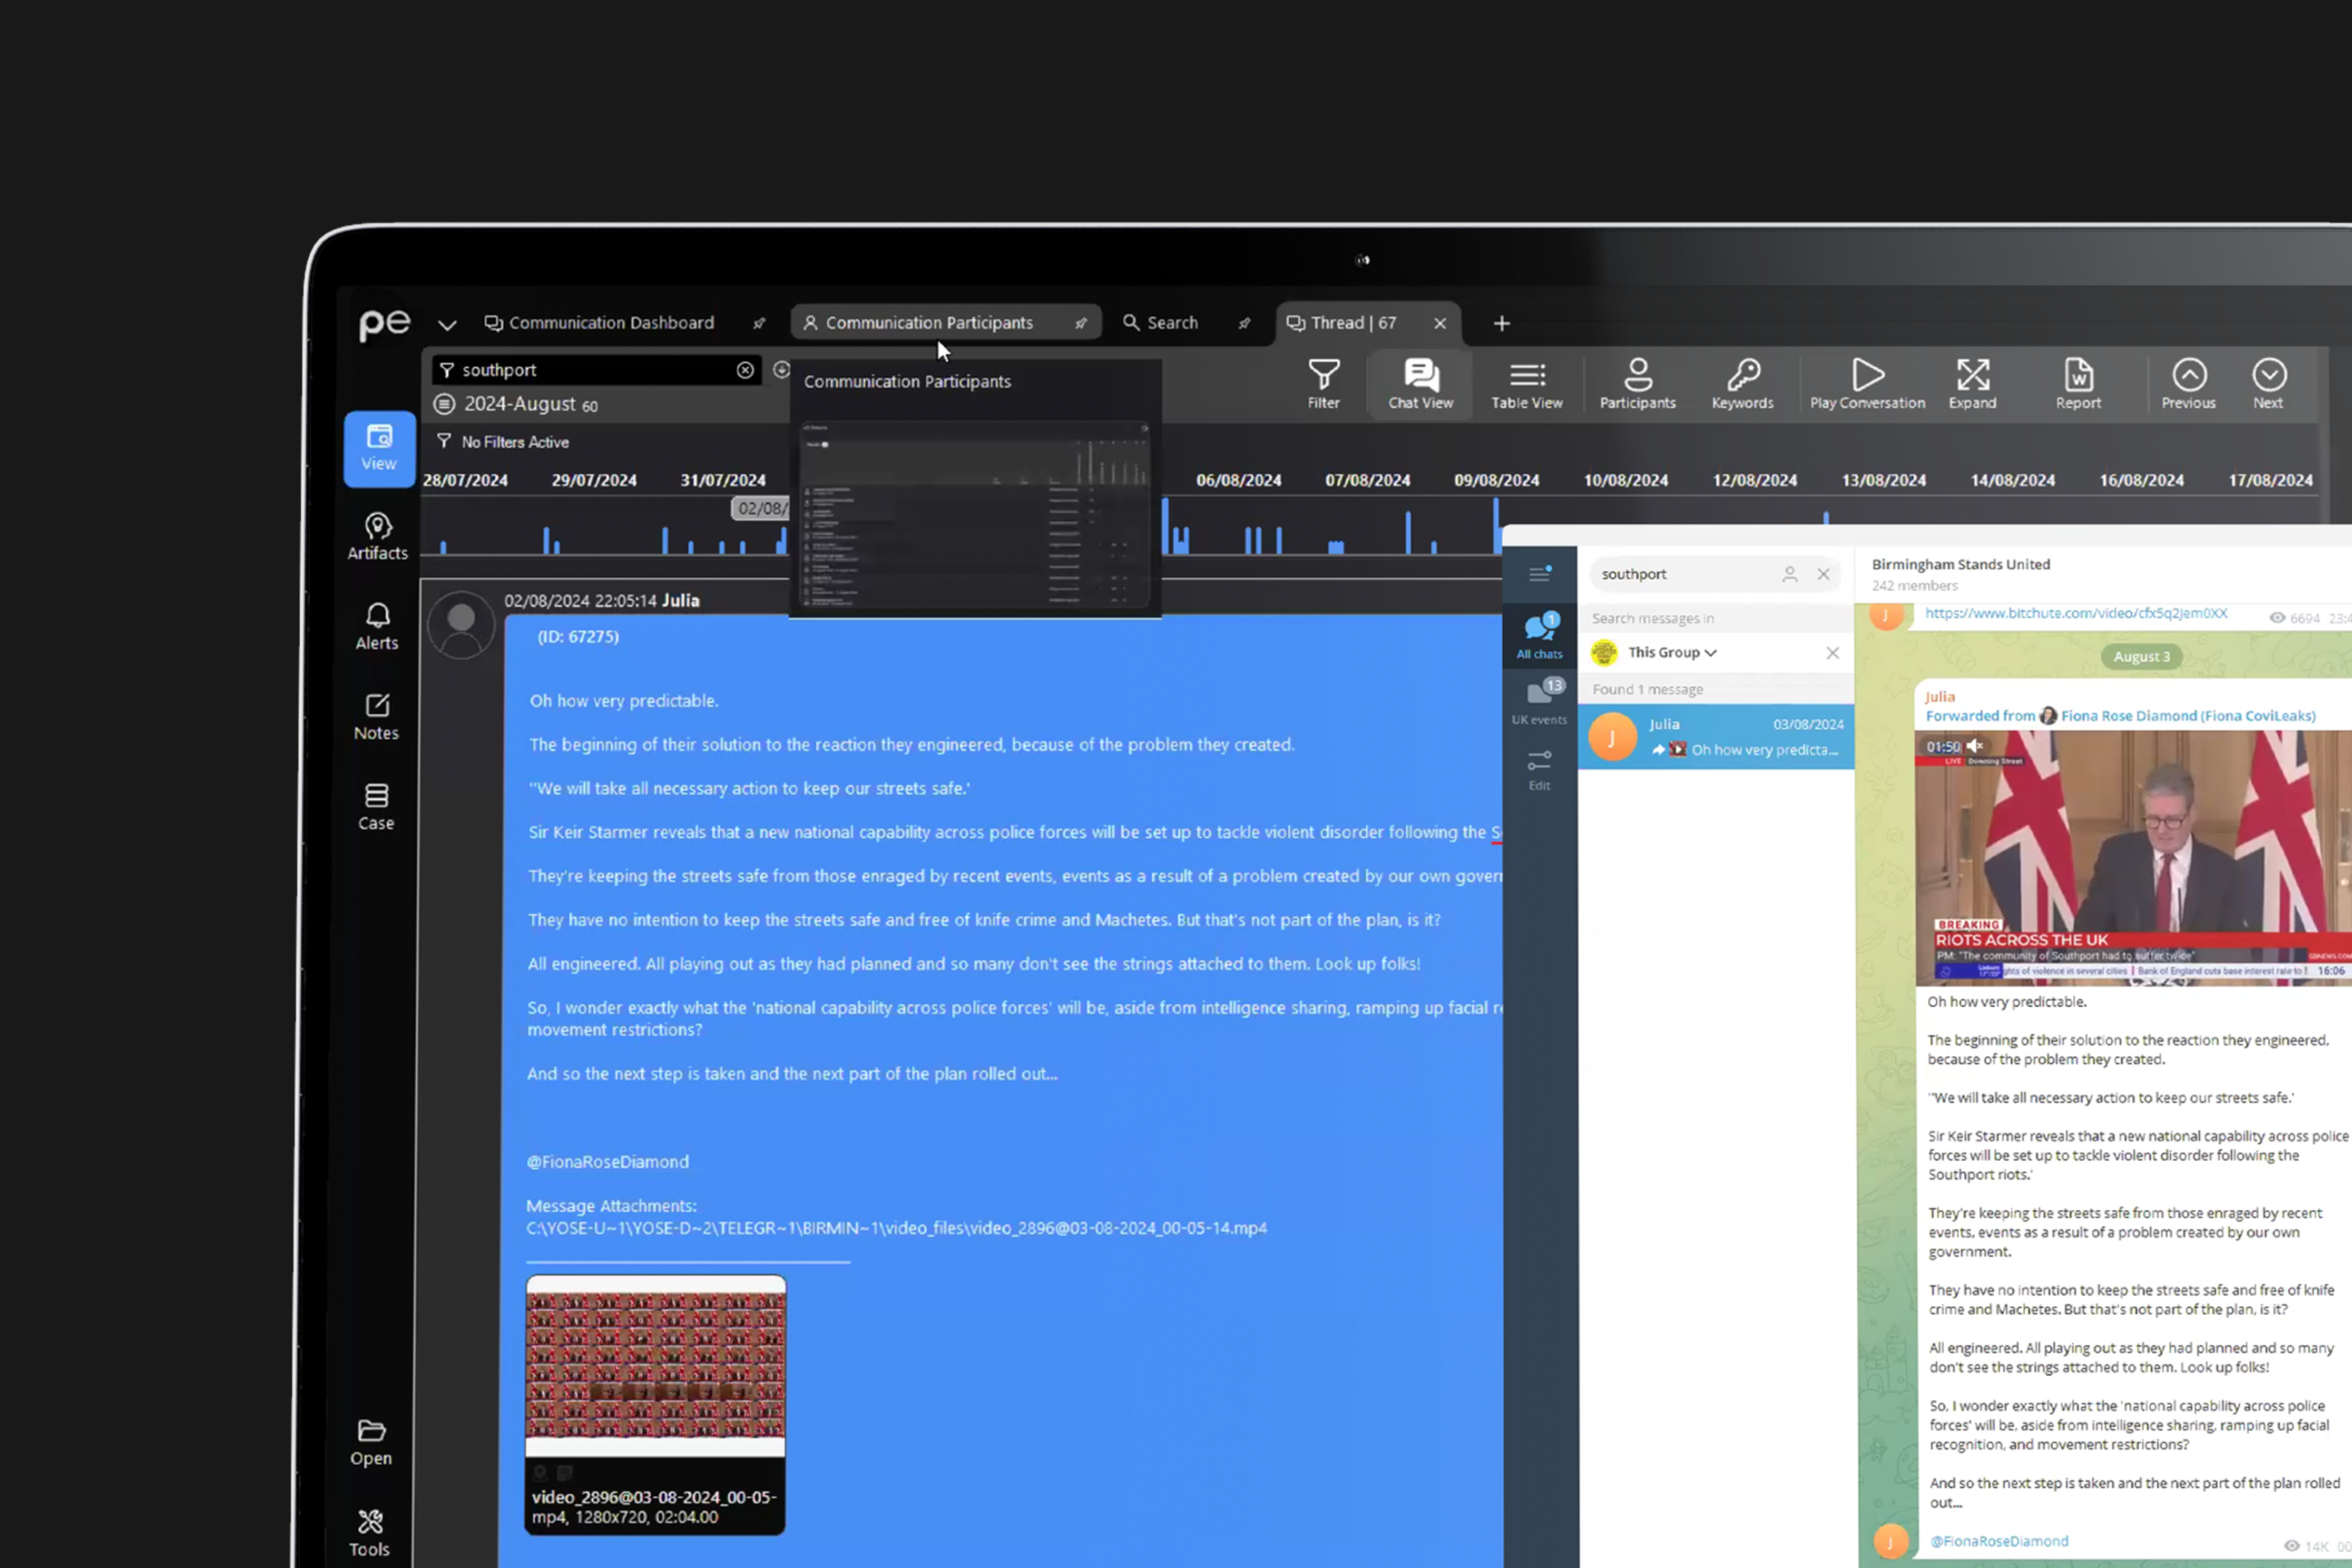Open Artifacts in left sidebar
The width and height of the screenshot is (2352, 1568).
377,536
